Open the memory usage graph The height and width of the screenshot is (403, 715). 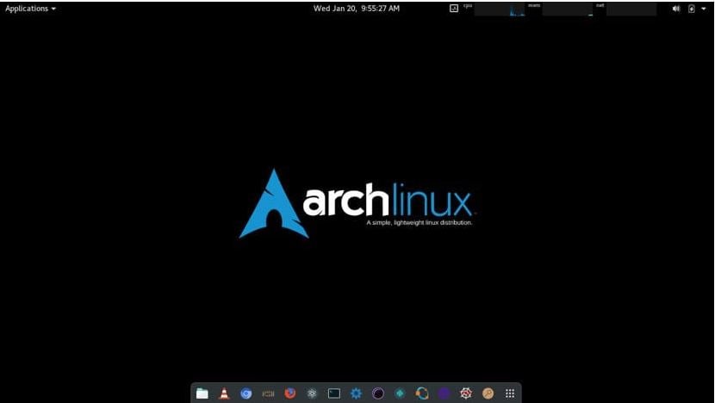pos(567,9)
